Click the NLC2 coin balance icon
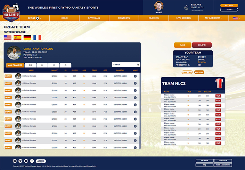245x170 pixels. point(186,7)
